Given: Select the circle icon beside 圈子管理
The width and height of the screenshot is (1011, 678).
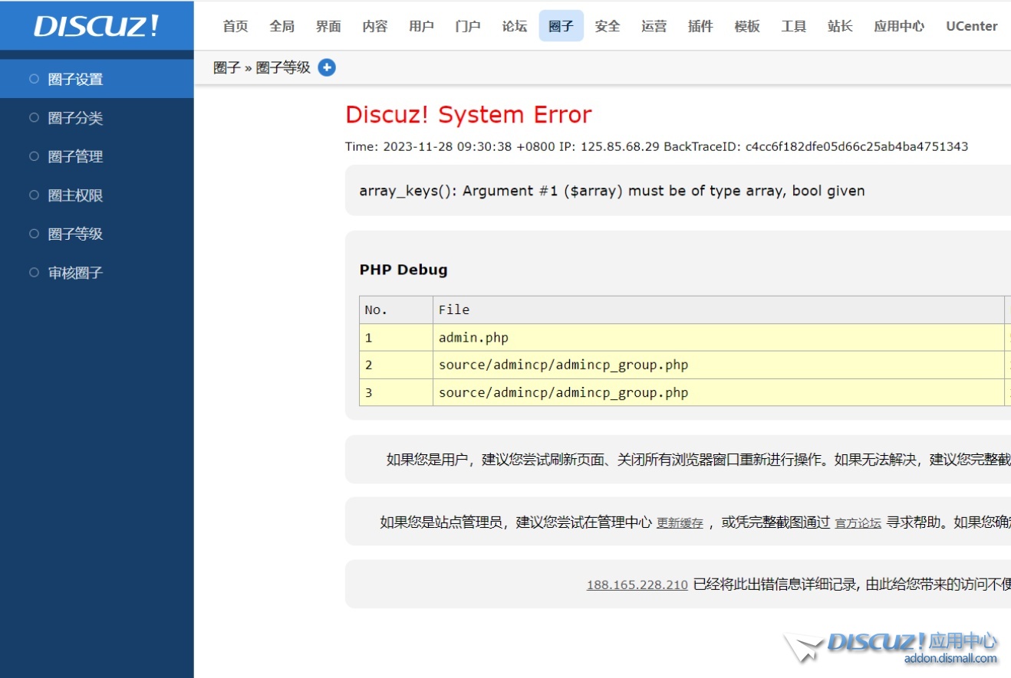Looking at the screenshot, I should click(x=32, y=156).
